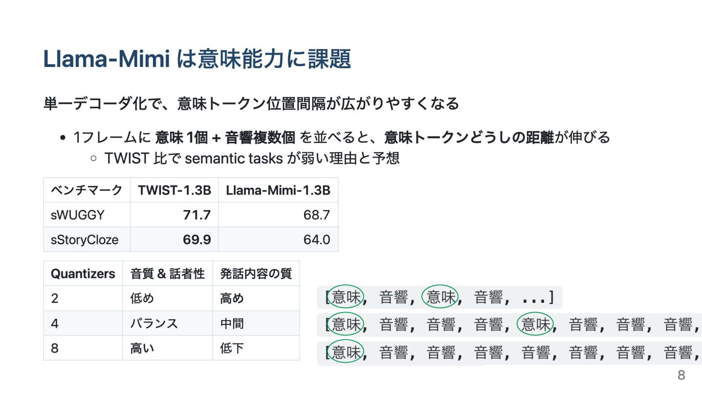702x395 pixels.
Task: Click the subtitle 単一デコーダ化で heading line
Action: coord(251,103)
